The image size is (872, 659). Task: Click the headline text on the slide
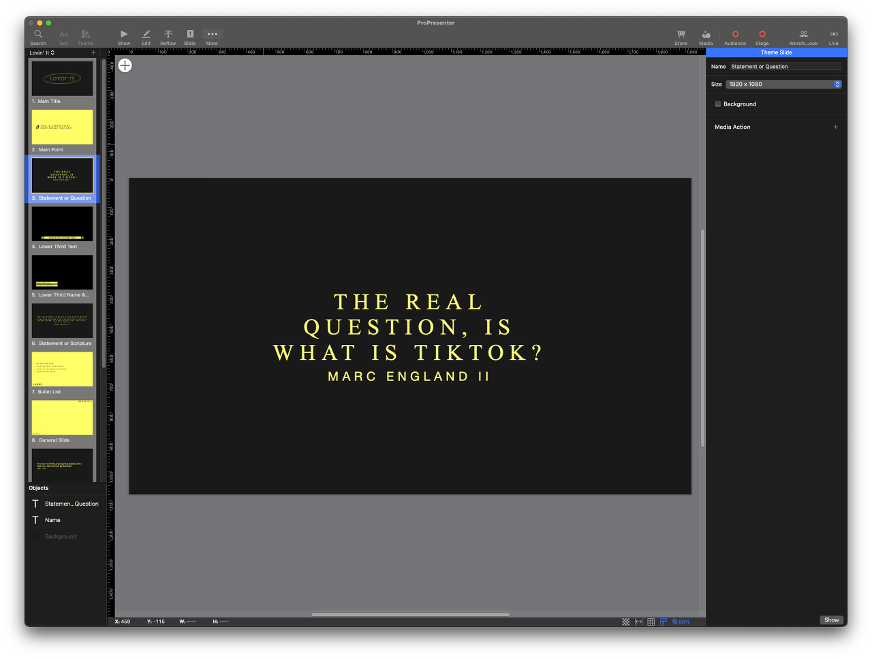[x=409, y=327]
